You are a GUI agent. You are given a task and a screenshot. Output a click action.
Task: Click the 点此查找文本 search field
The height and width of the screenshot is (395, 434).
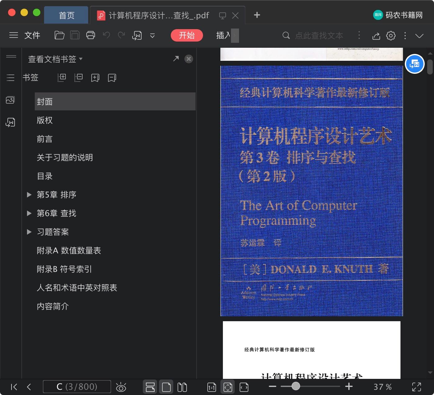click(x=319, y=36)
